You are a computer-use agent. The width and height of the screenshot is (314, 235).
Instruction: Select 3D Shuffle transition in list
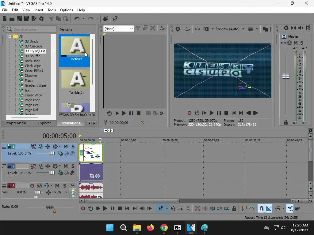33,56
